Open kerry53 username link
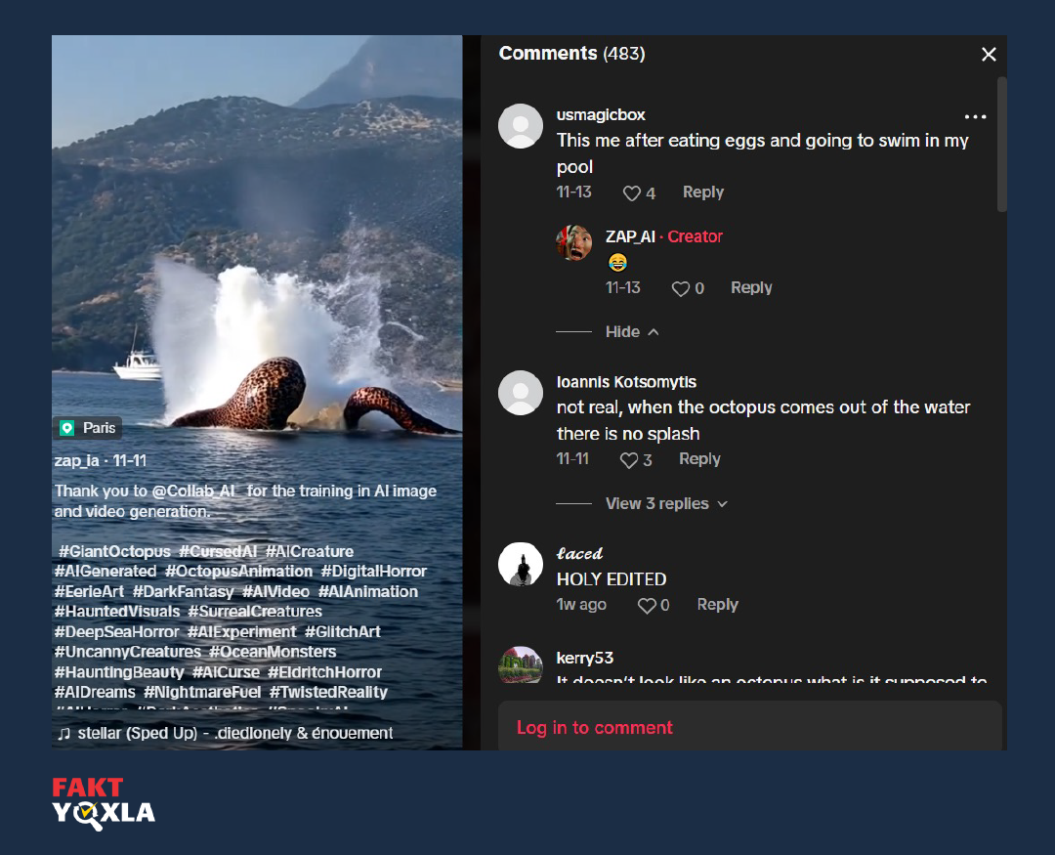This screenshot has width=1055, height=855. [x=585, y=658]
